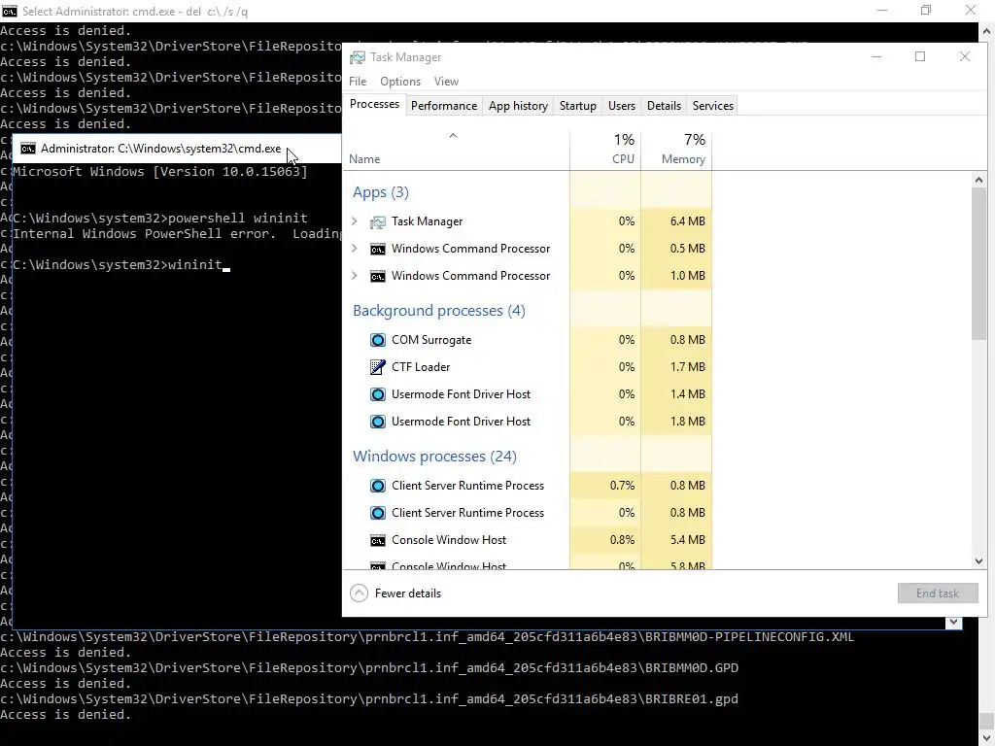The width and height of the screenshot is (995, 746).
Task: Minimize the Task Manager window
Action: coord(876,57)
